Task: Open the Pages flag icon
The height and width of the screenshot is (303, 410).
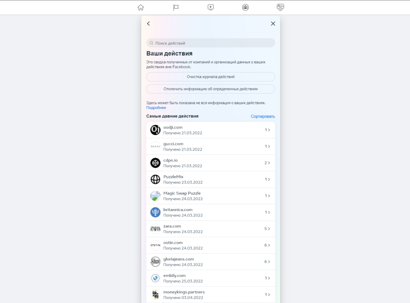Action: tap(176, 7)
